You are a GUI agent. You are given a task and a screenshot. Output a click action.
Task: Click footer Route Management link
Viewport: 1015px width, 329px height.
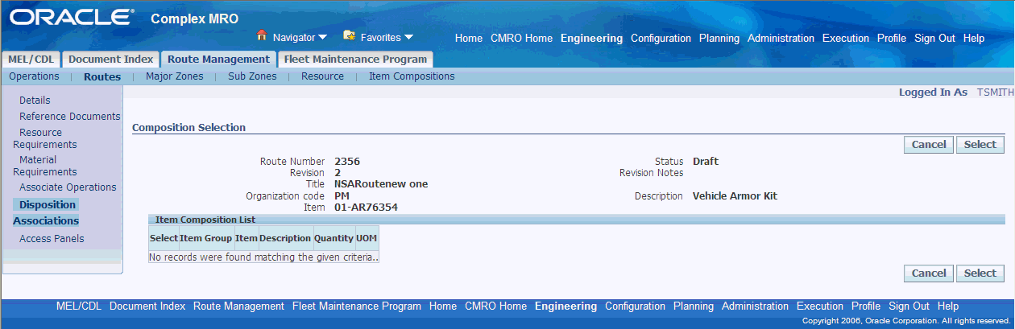pos(238,306)
